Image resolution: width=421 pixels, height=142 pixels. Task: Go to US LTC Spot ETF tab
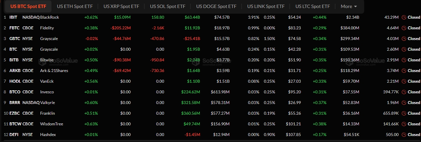click(x=312, y=6)
